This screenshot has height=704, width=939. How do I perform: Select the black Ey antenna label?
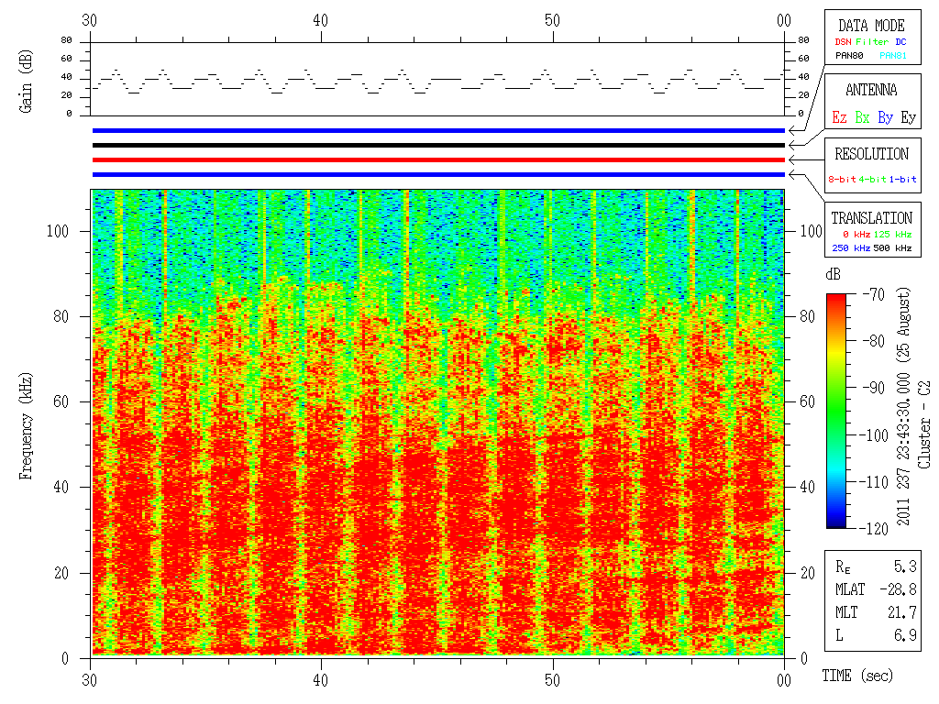pyautogui.click(x=908, y=117)
